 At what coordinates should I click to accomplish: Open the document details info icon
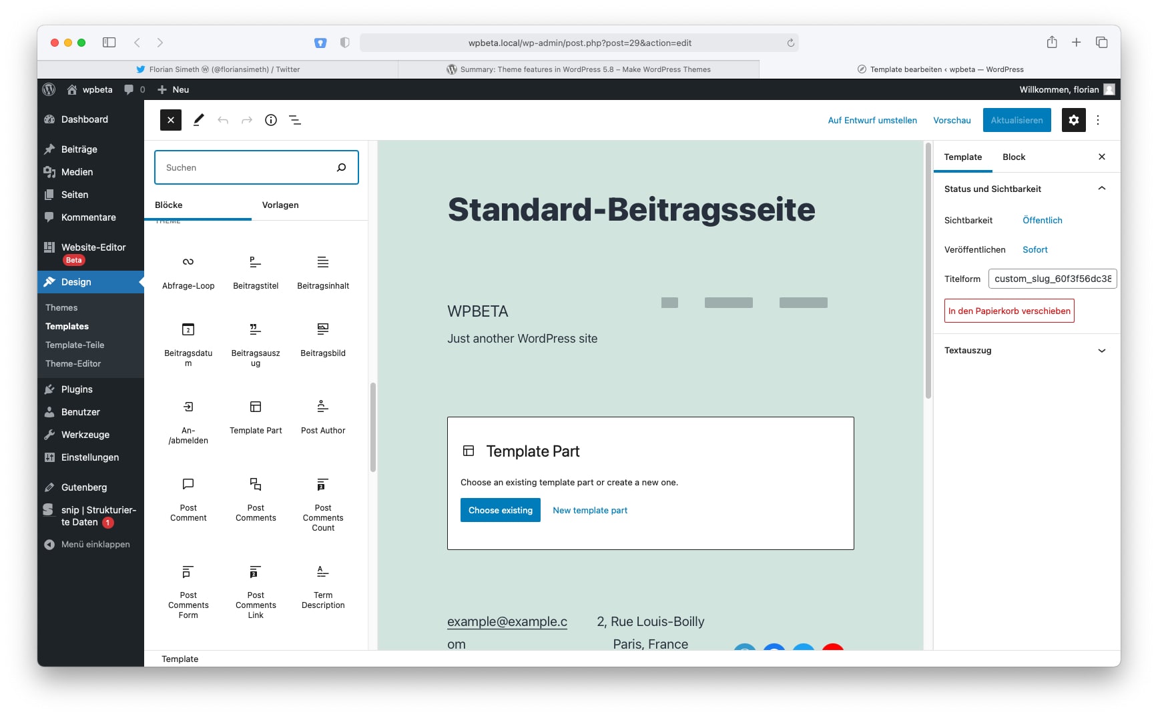click(271, 120)
